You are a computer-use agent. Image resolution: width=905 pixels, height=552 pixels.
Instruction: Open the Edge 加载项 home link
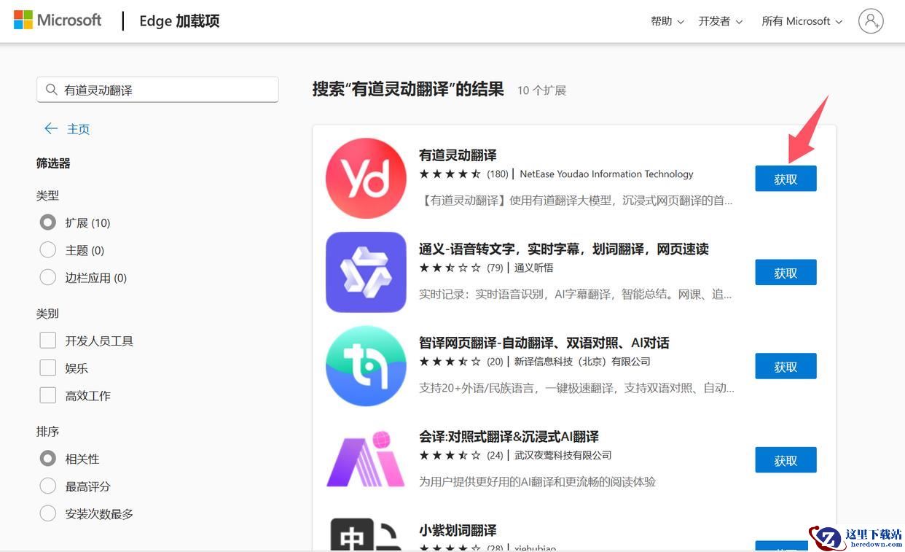coord(179,21)
